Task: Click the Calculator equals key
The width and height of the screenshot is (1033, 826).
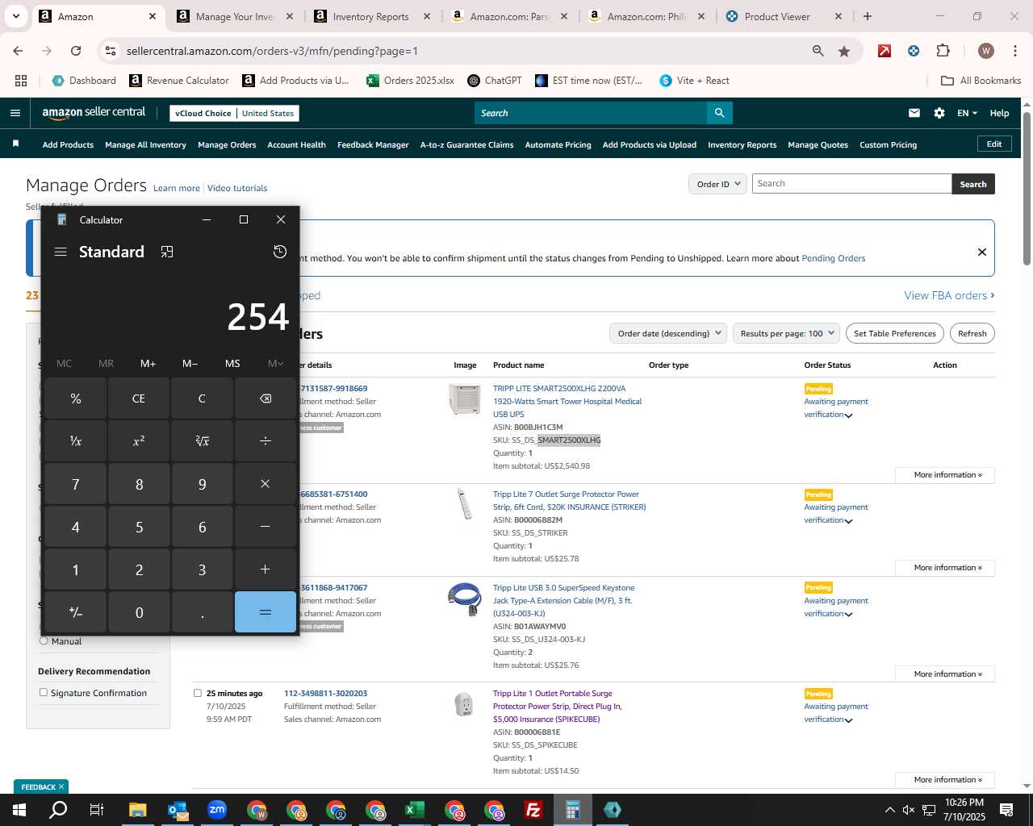Action: 266,612
